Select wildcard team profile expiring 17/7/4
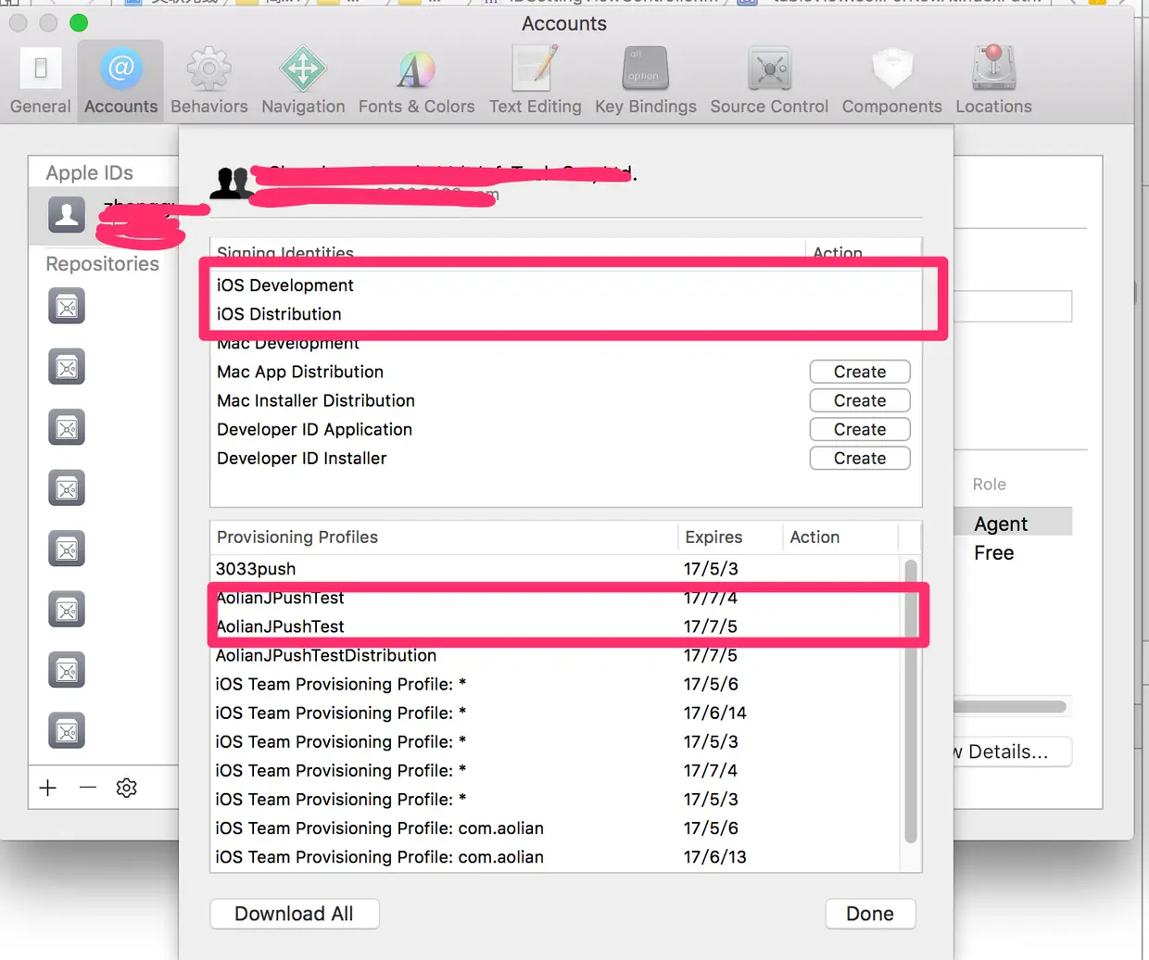 click(x=556, y=770)
